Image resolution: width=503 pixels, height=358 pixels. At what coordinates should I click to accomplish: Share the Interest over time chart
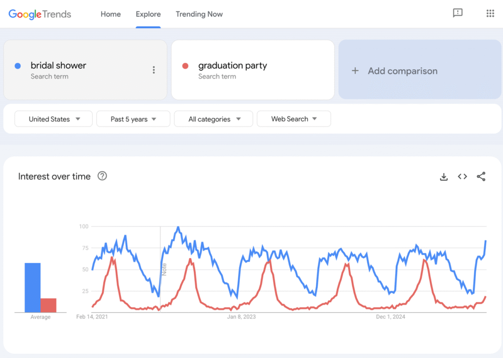pos(481,176)
